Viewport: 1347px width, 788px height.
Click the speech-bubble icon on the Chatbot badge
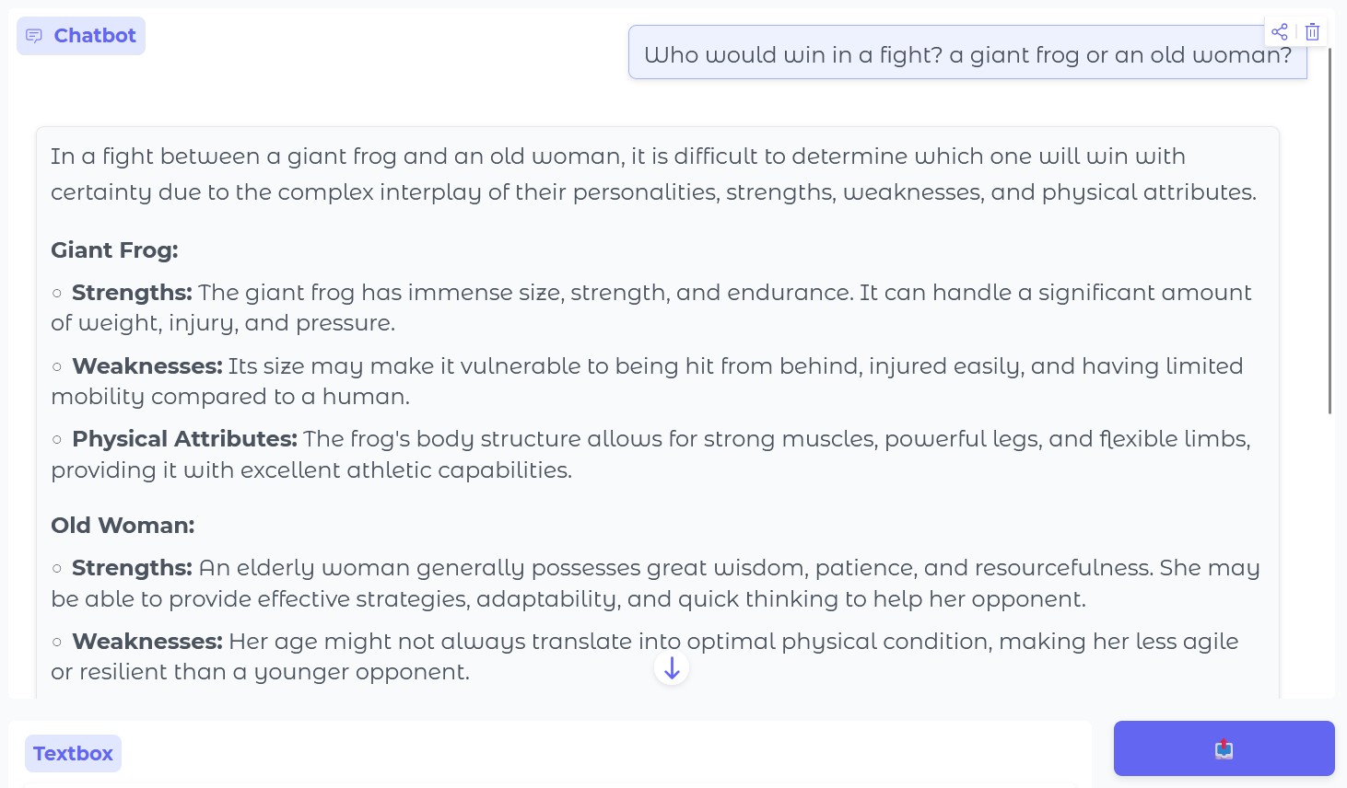pos(34,36)
